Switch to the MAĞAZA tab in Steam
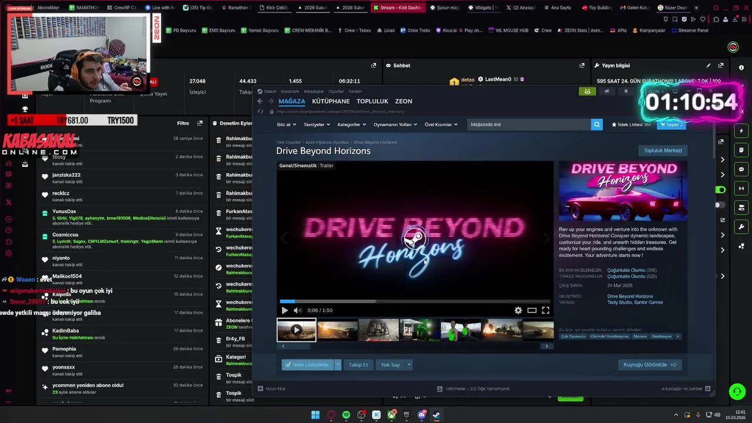 [x=291, y=101]
